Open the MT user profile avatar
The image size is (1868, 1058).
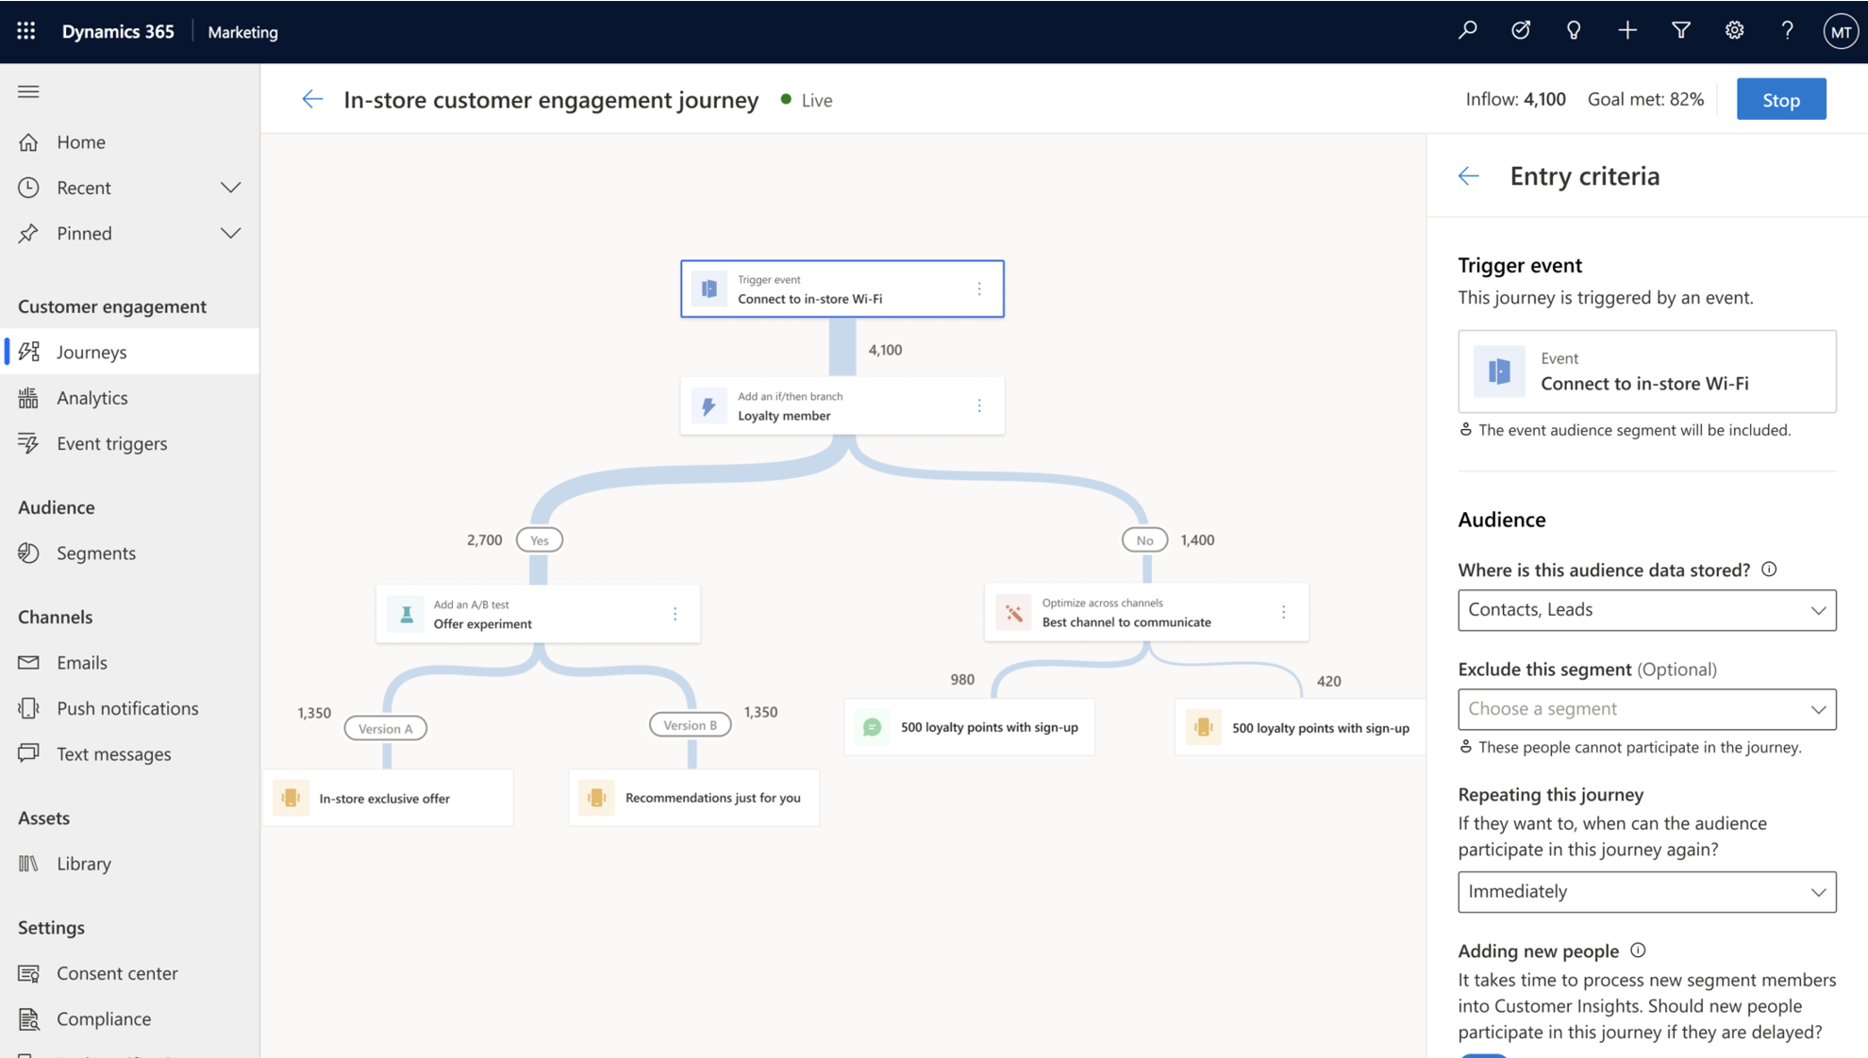point(1841,32)
